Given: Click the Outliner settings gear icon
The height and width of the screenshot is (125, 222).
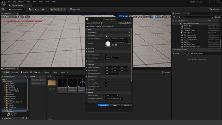Looking at the screenshot, I should 219,17.
